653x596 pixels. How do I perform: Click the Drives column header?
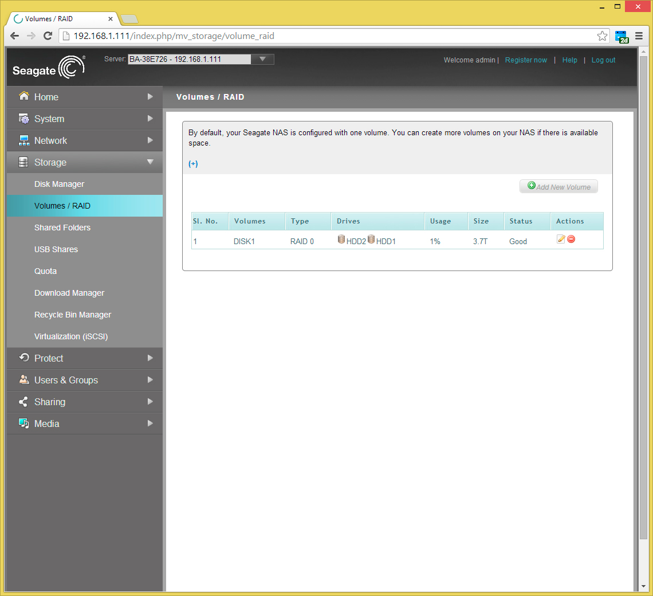pyautogui.click(x=377, y=221)
